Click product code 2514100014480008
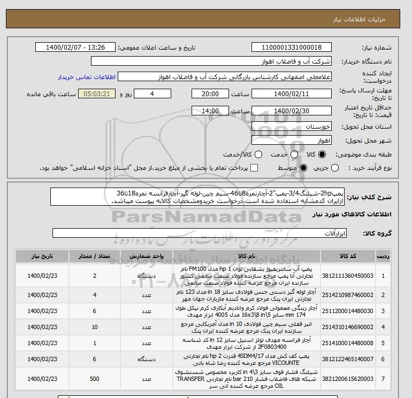412x398 pixels. [348, 343]
